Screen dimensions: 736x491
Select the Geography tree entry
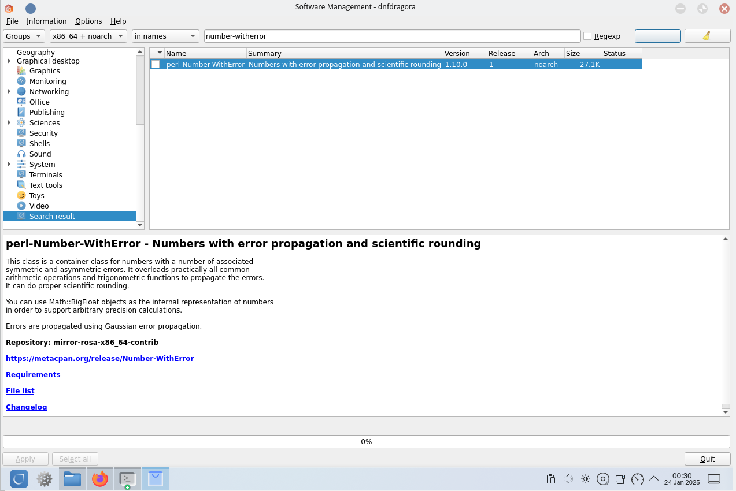36,52
